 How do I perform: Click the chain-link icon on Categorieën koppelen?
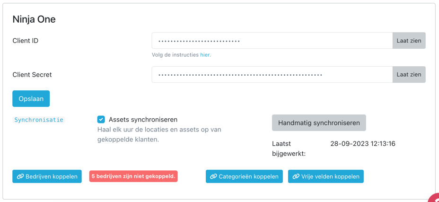214,176
